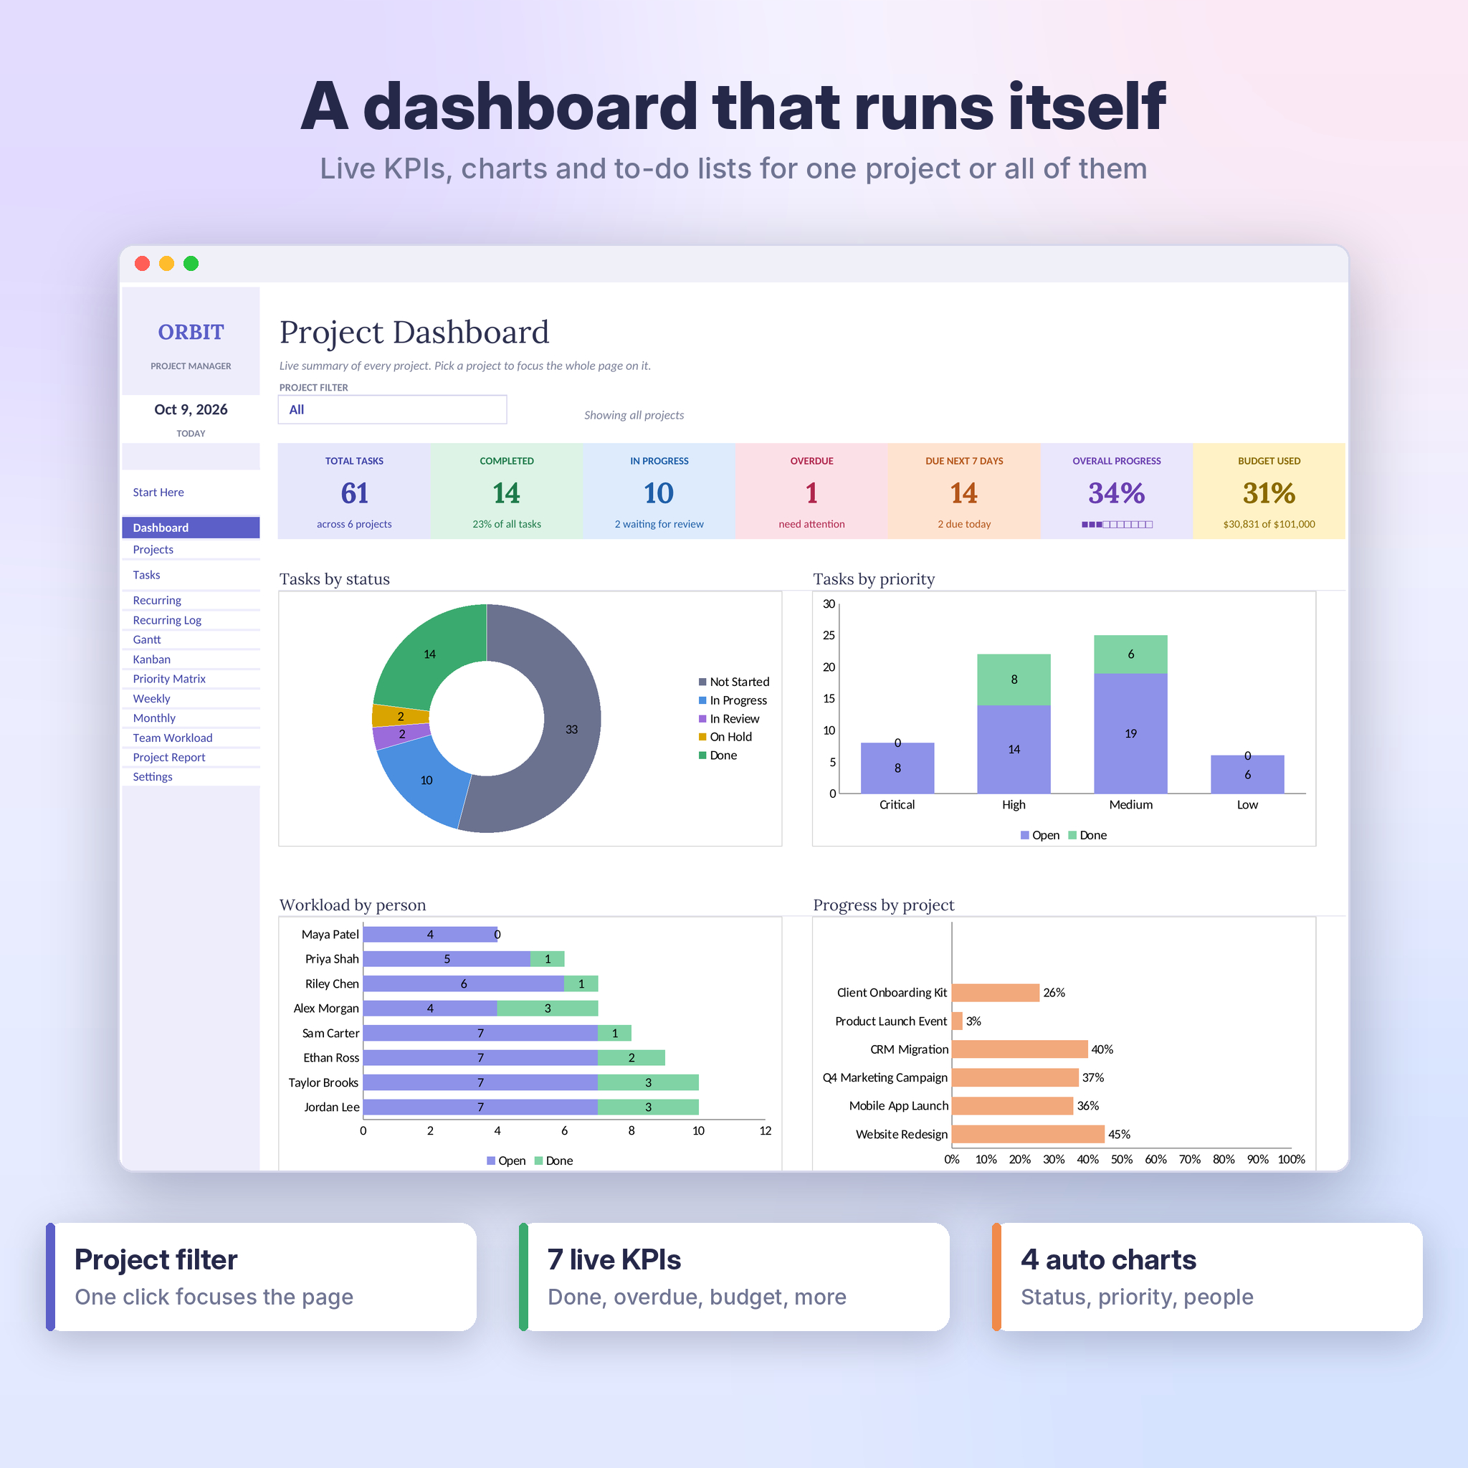
Task: Click the Medium priority Done bar segment
Action: [1130, 654]
